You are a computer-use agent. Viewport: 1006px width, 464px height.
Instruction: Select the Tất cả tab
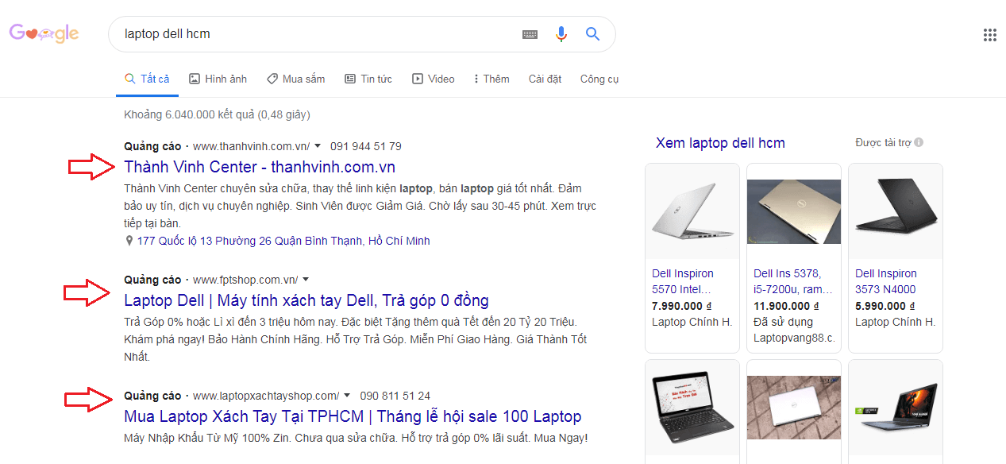pos(147,79)
